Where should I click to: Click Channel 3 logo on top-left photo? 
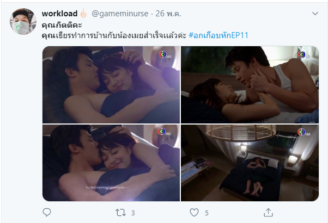165,55
